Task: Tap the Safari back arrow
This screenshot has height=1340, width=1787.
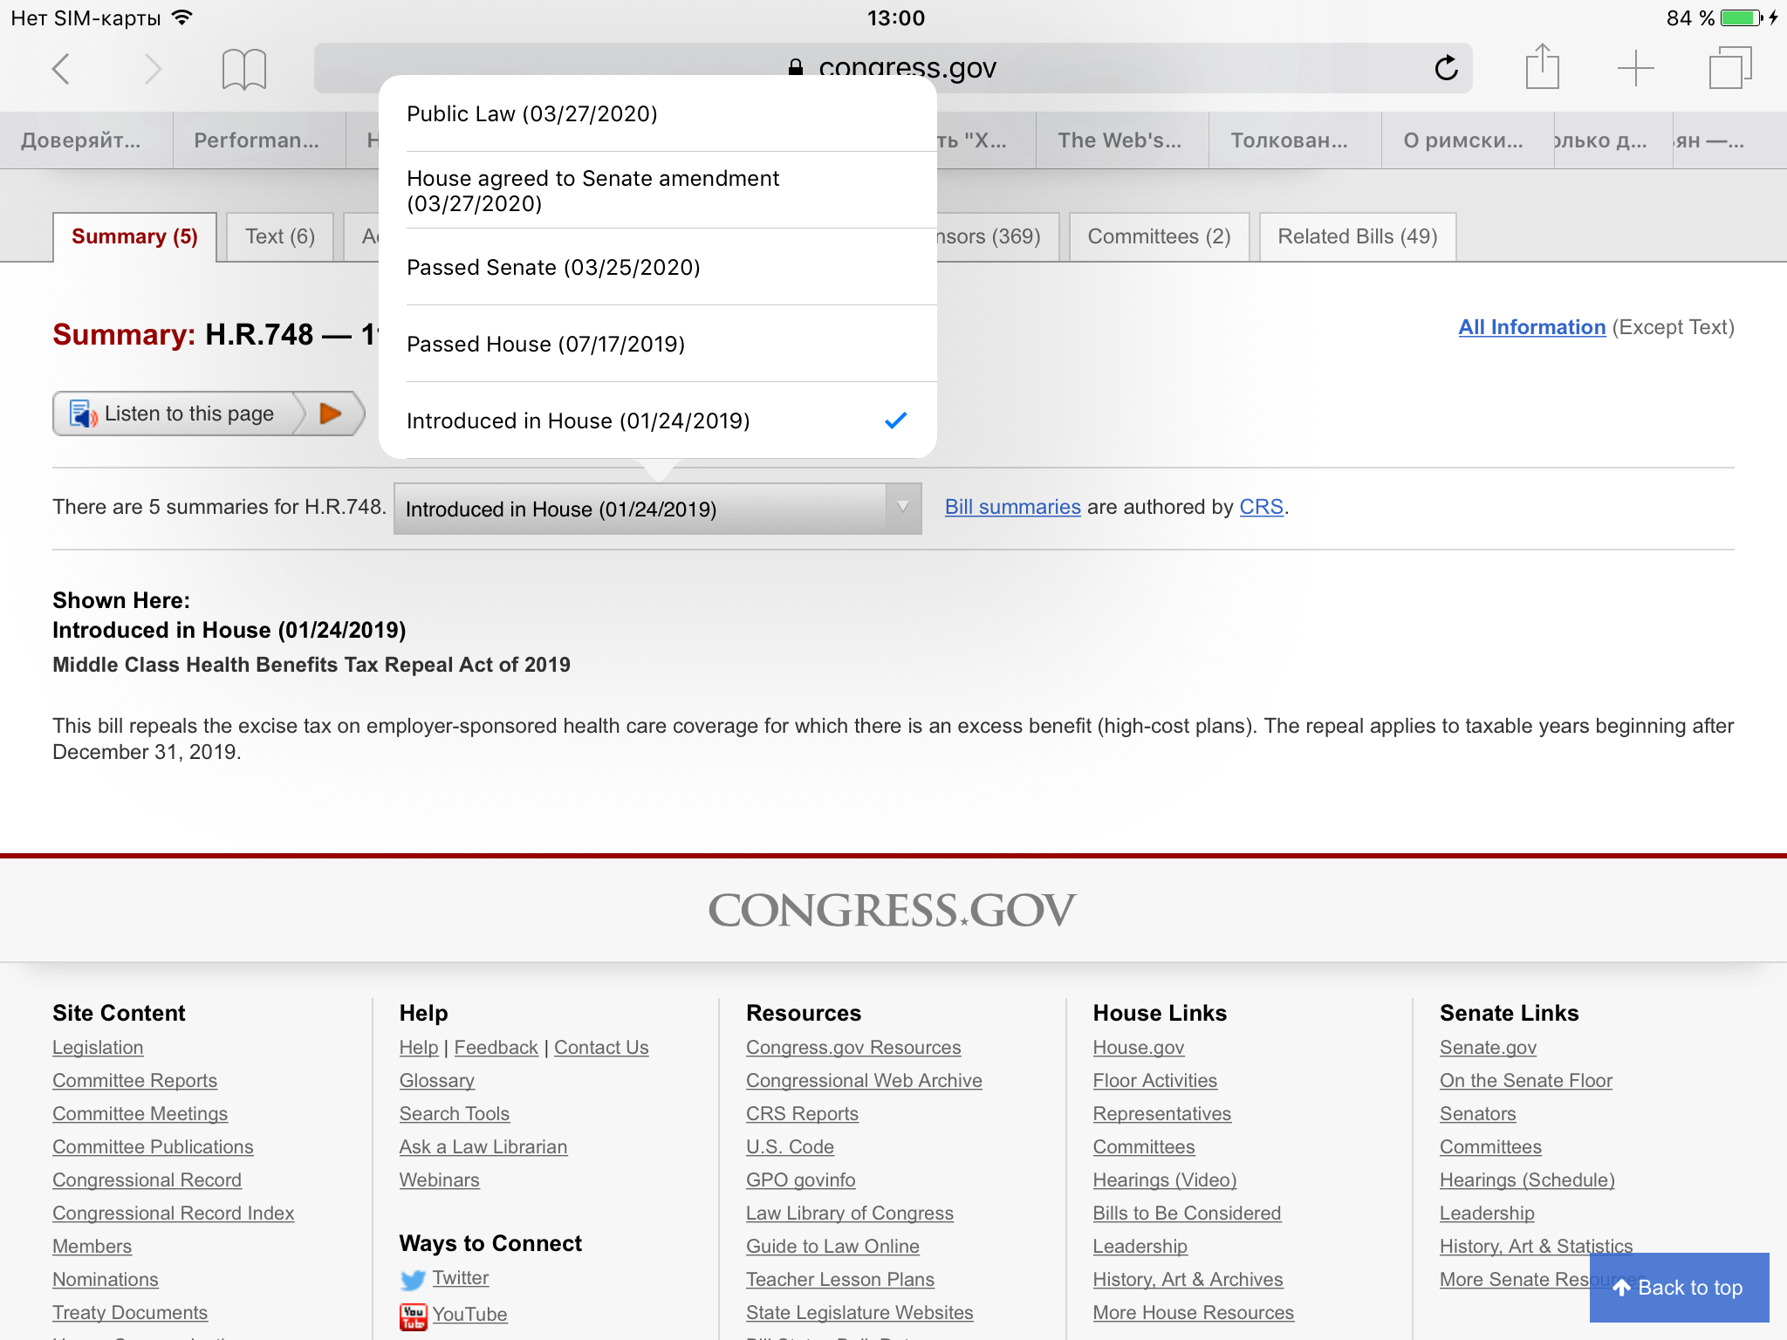Action: pos(60,68)
